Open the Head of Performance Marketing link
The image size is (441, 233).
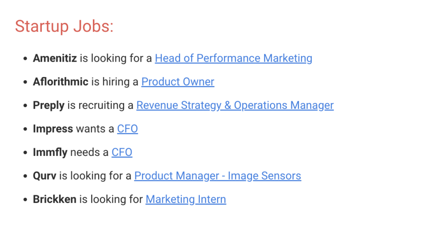point(233,58)
